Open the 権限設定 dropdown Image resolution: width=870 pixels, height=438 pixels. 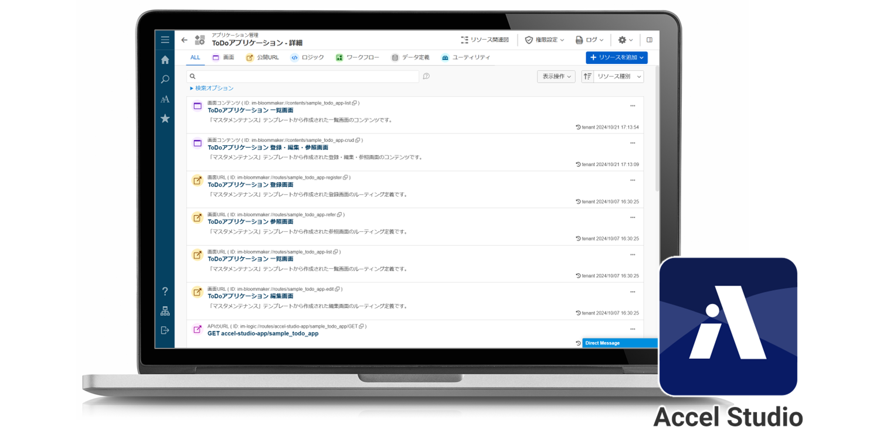pos(544,40)
